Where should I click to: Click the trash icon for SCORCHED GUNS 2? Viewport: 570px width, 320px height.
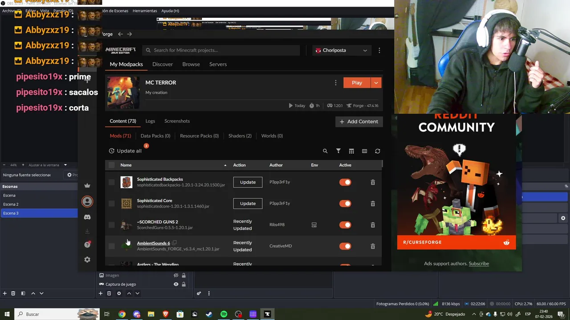pyautogui.click(x=373, y=225)
